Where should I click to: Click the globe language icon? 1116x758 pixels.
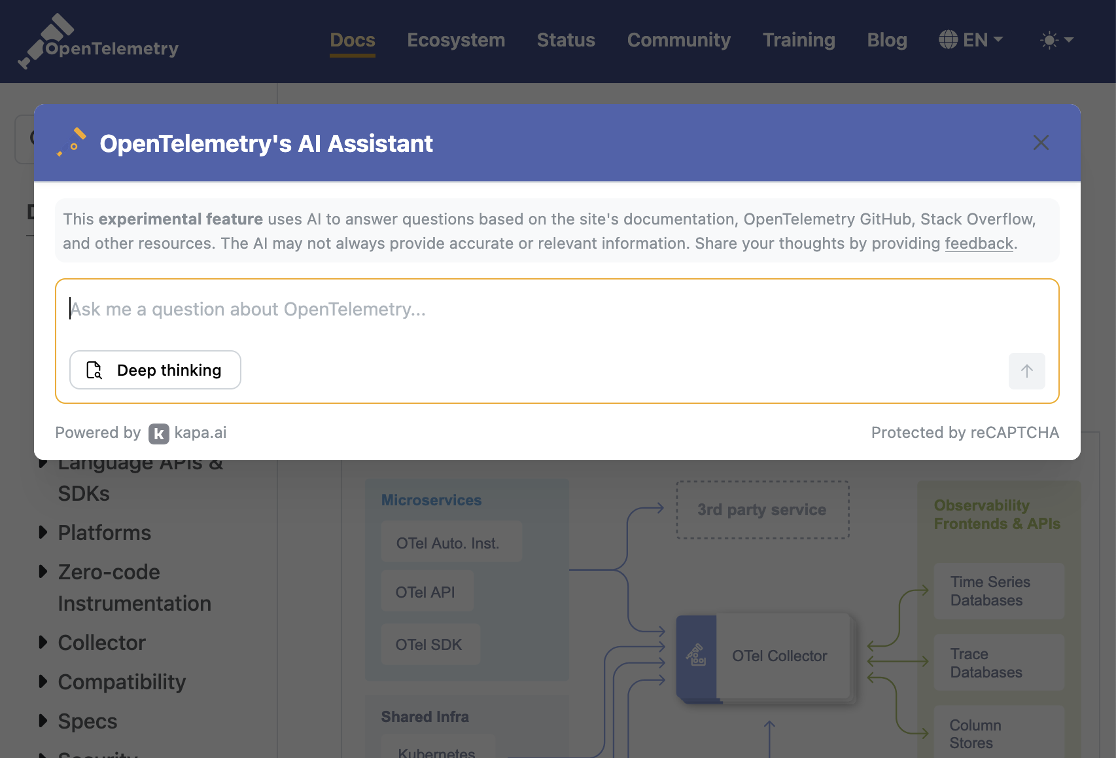pyautogui.click(x=948, y=40)
